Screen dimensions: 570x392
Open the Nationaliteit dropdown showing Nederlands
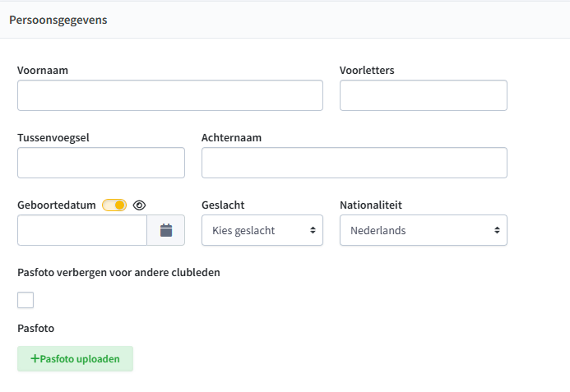click(424, 230)
